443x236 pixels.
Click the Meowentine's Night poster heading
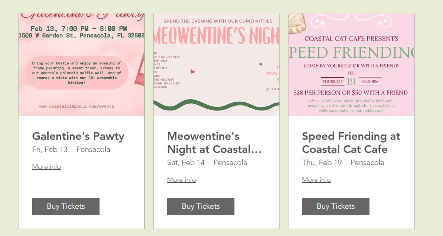(x=216, y=36)
